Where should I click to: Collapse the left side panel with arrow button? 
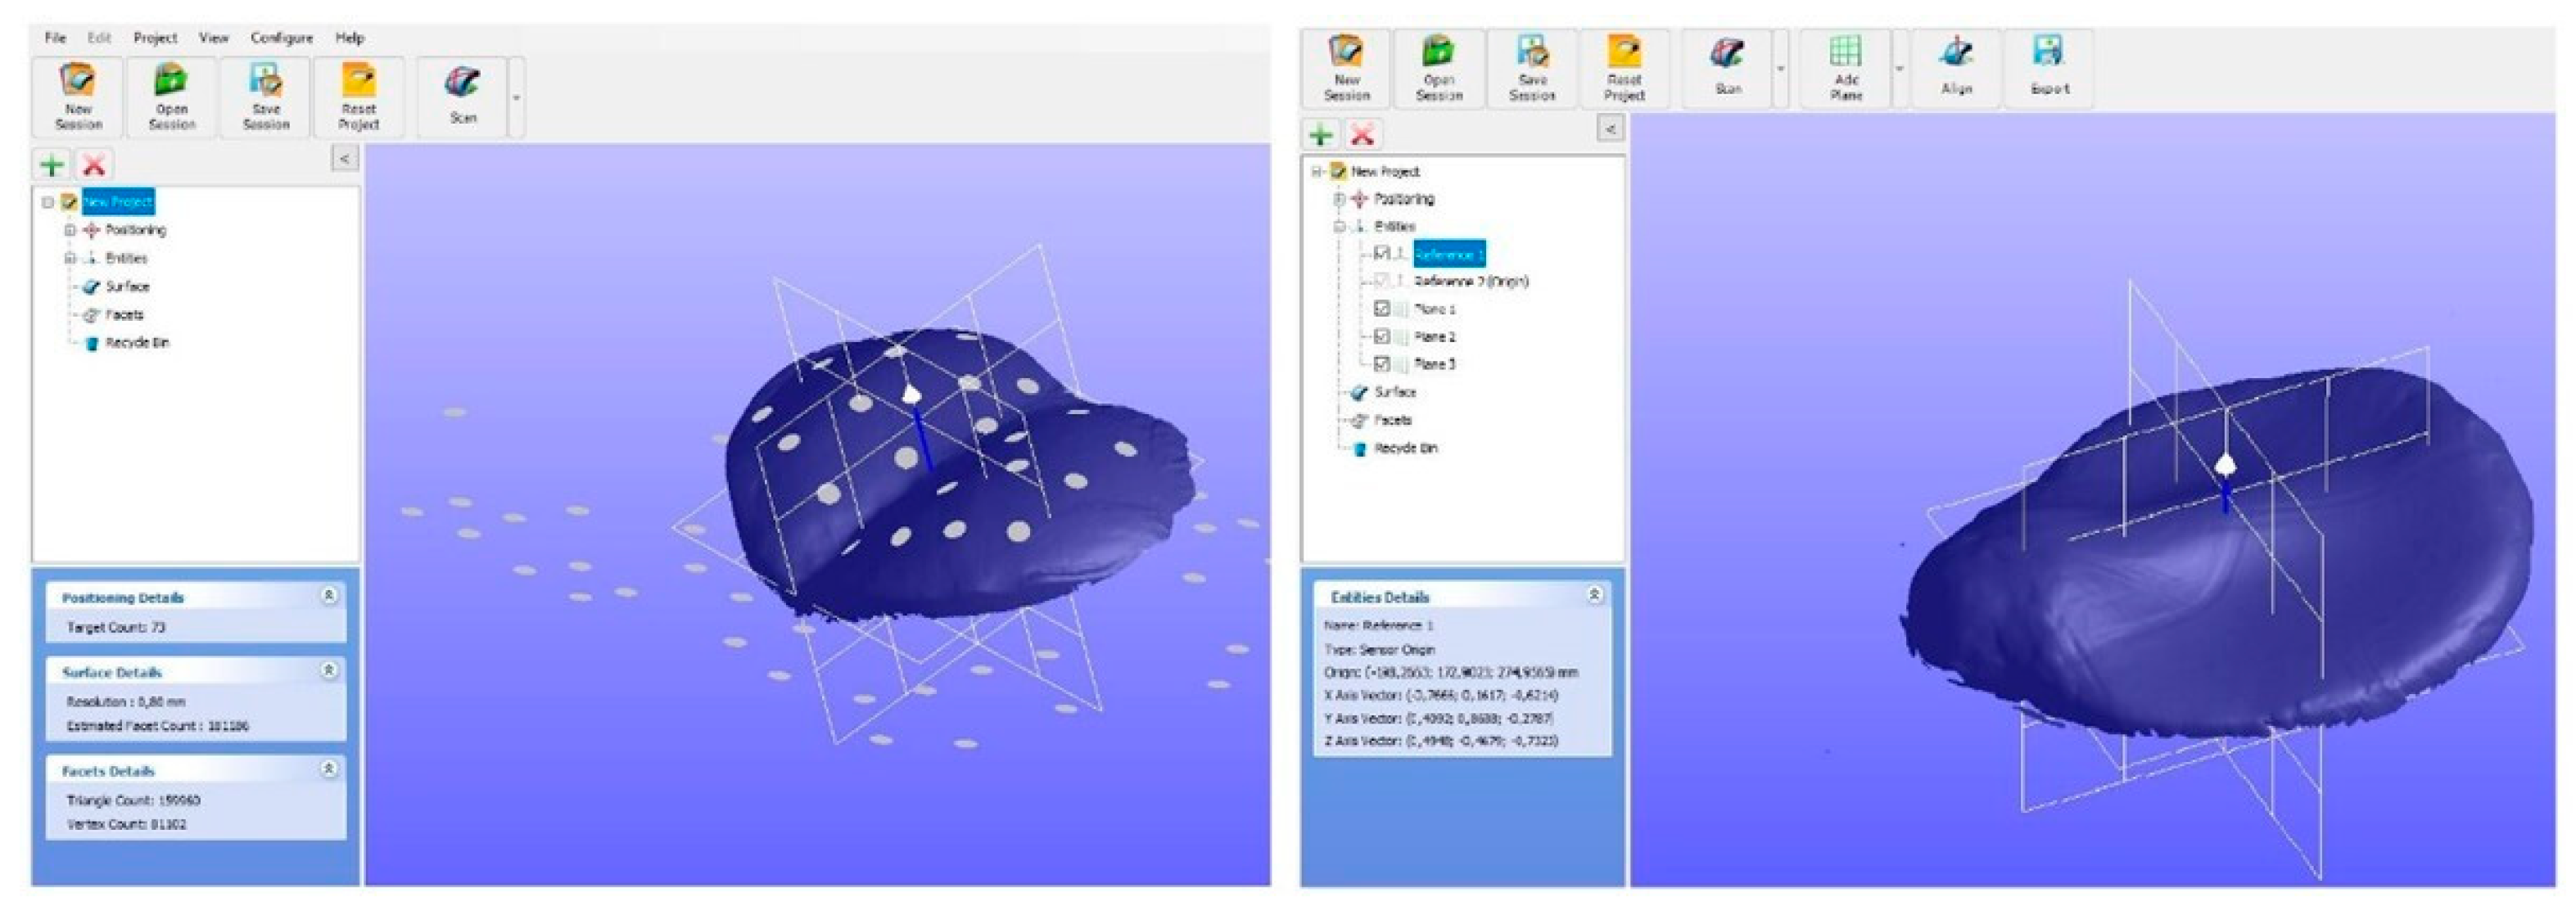(x=344, y=158)
